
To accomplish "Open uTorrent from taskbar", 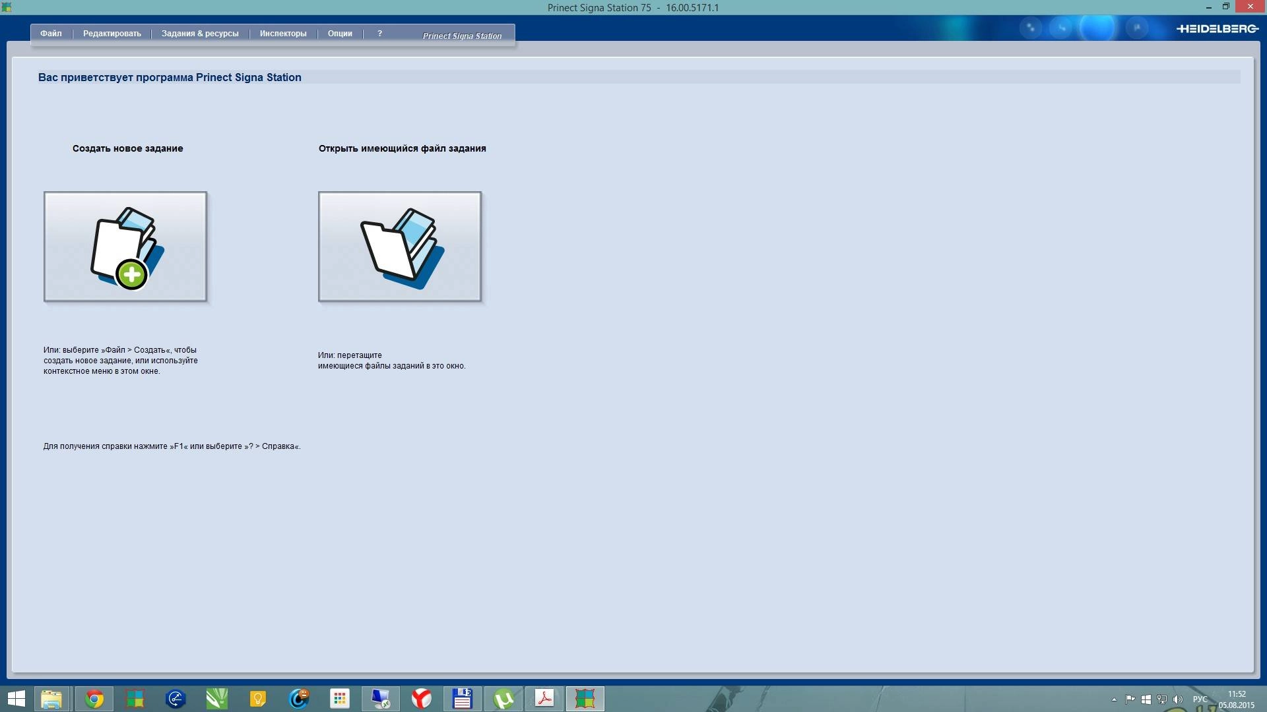I will click(504, 699).
